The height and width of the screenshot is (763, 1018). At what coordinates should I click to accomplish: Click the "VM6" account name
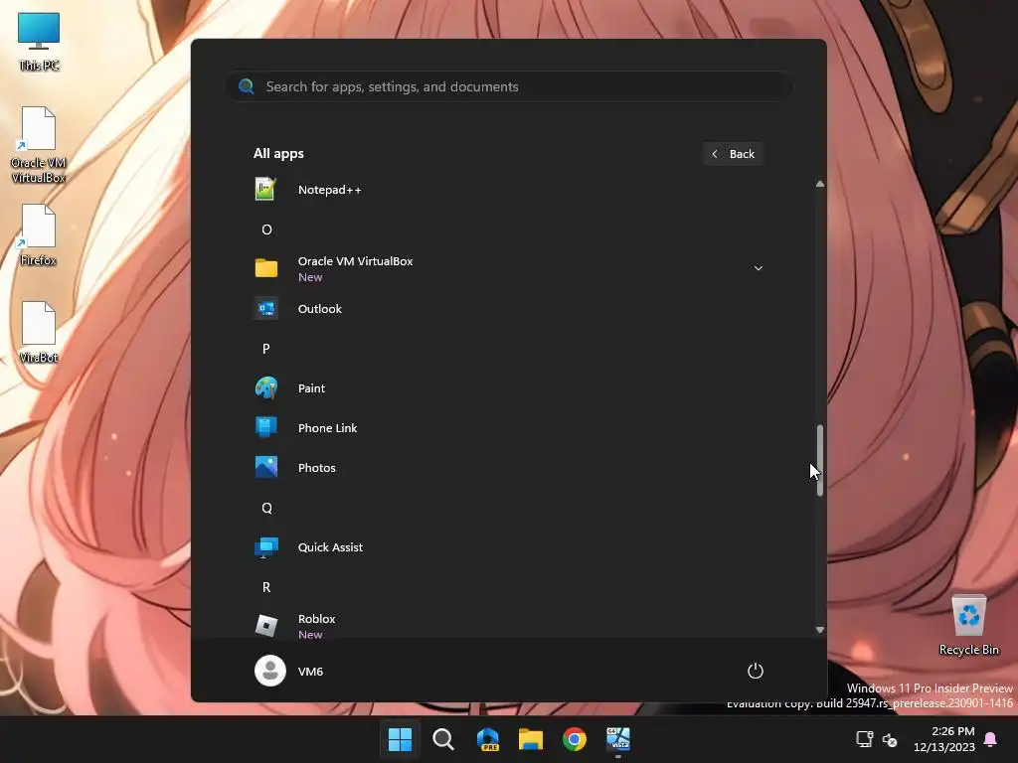pyautogui.click(x=310, y=672)
